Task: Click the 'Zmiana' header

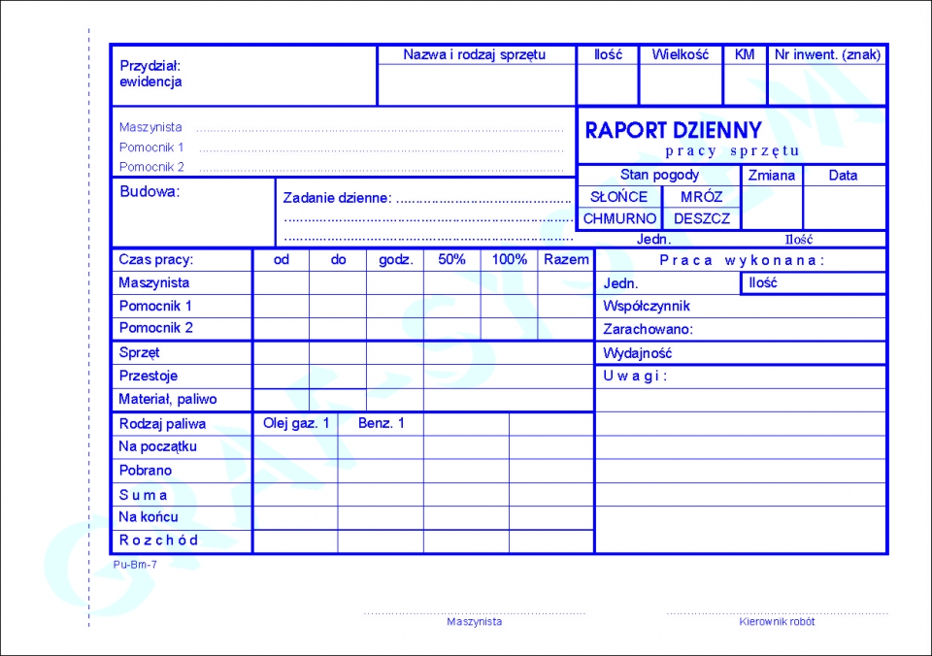Action: (x=771, y=176)
